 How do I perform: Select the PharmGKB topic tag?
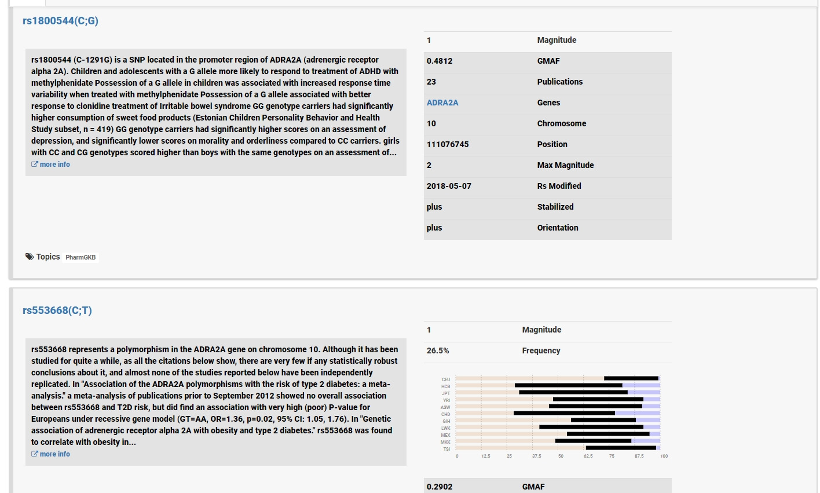(80, 257)
